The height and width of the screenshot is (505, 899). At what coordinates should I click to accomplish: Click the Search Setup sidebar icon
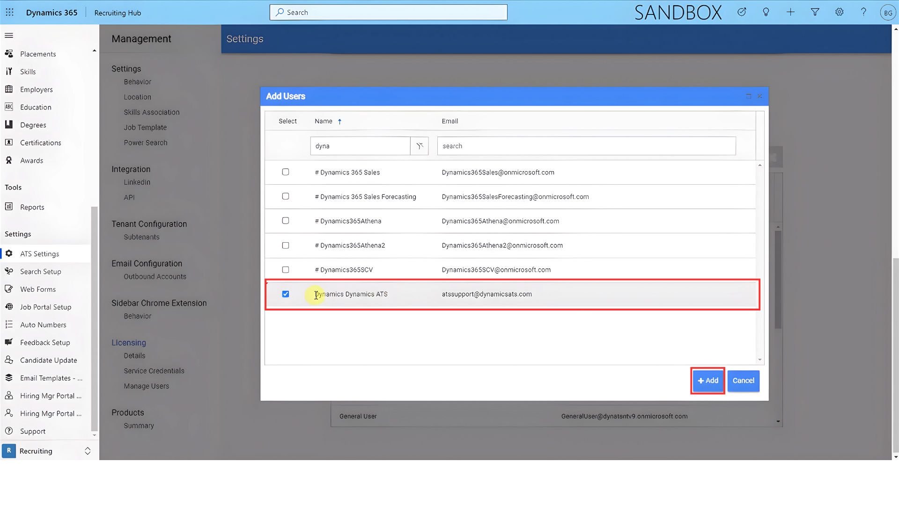pyautogui.click(x=9, y=271)
